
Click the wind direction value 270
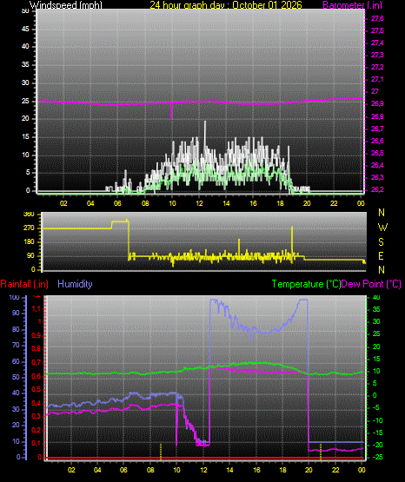(x=30, y=228)
